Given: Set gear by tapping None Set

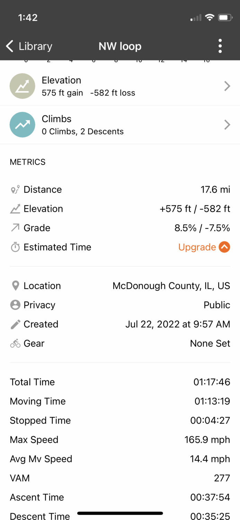Looking at the screenshot, I should tap(210, 344).
